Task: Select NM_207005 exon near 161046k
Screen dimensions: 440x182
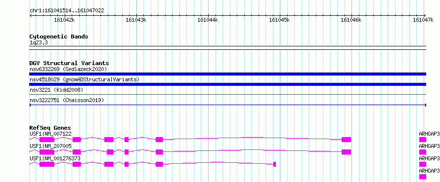Action: (346, 152)
